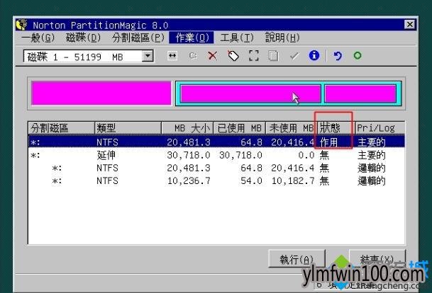Image resolution: width=432 pixels, height=293 pixels.
Task: Click the greyed checkmark apply icon
Action: click(294, 56)
